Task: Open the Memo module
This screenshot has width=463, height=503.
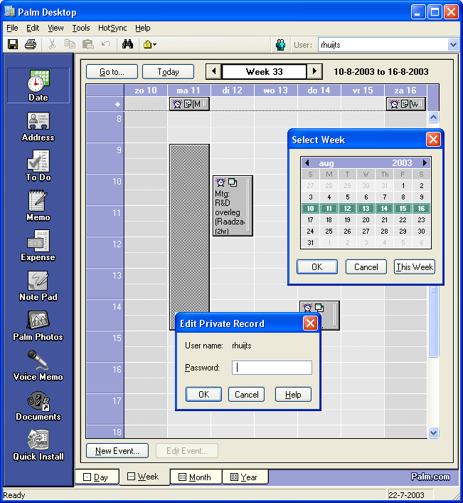Action: pos(38,206)
